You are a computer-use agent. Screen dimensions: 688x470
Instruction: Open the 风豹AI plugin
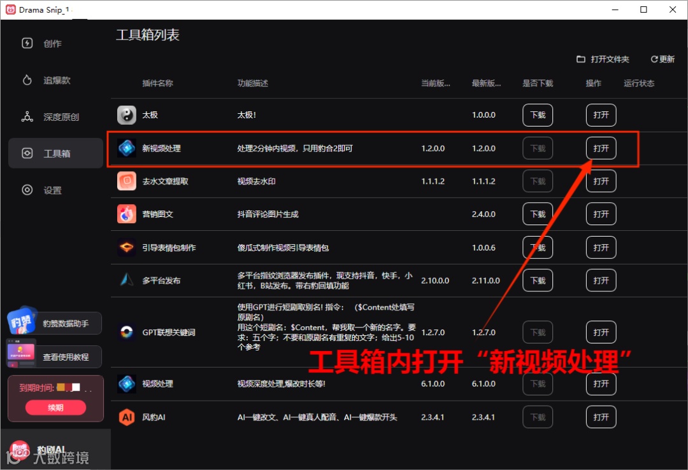point(601,417)
